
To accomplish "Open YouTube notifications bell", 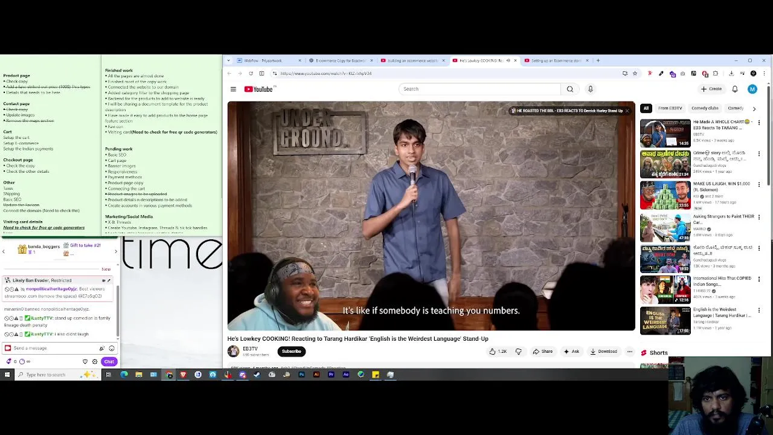I will (735, 89).
